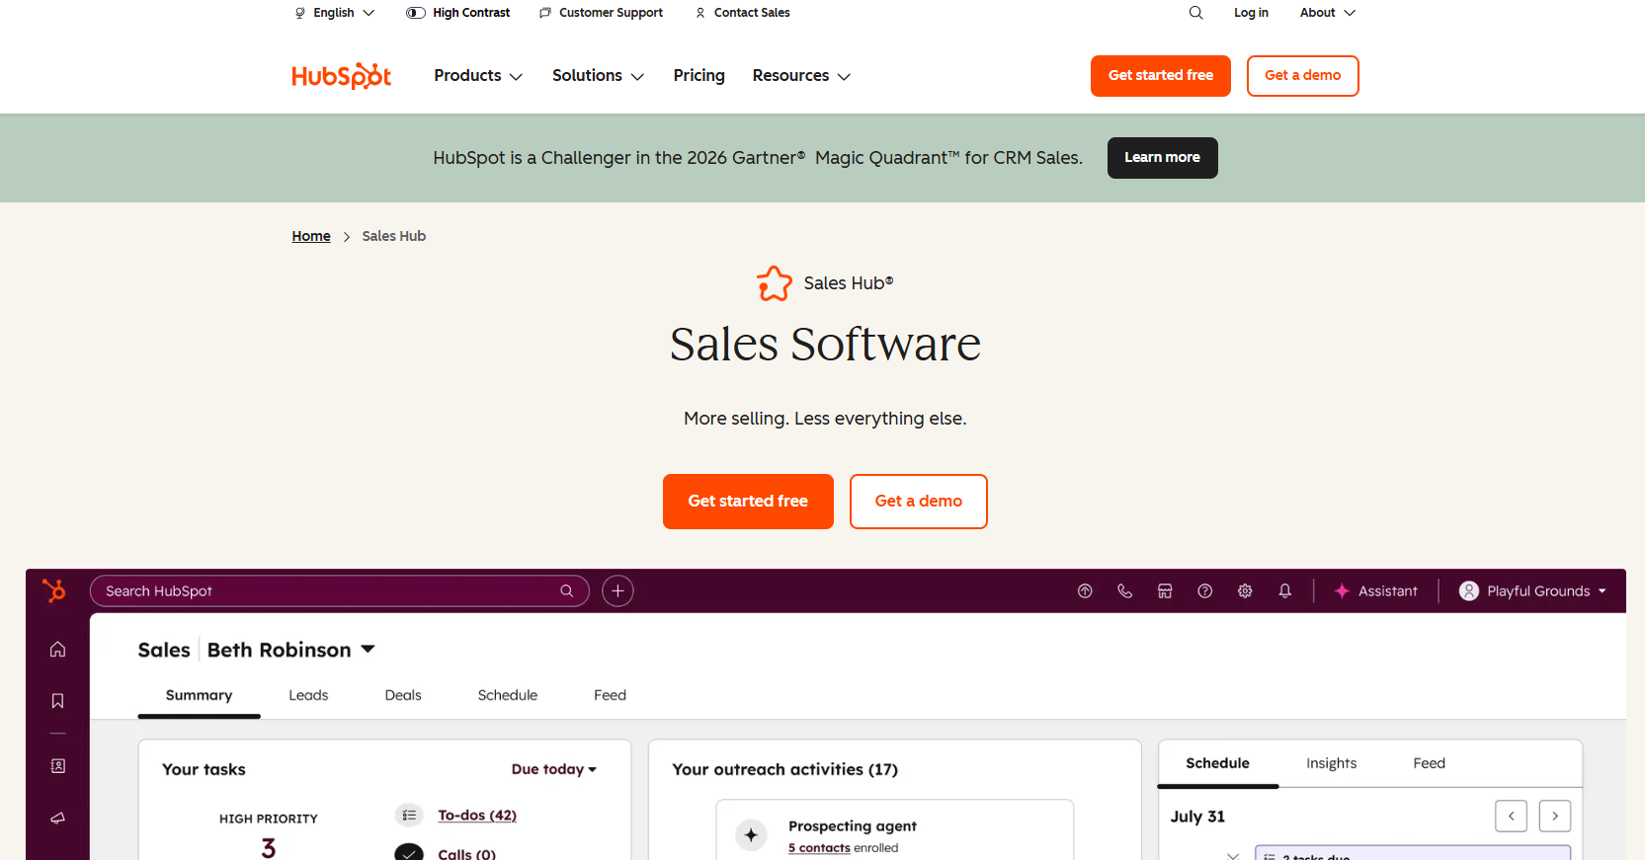Switch to the Deals tab
The width and height of the screenshot is (1645, 860).
pyautogui.click(x=403, y=695)
